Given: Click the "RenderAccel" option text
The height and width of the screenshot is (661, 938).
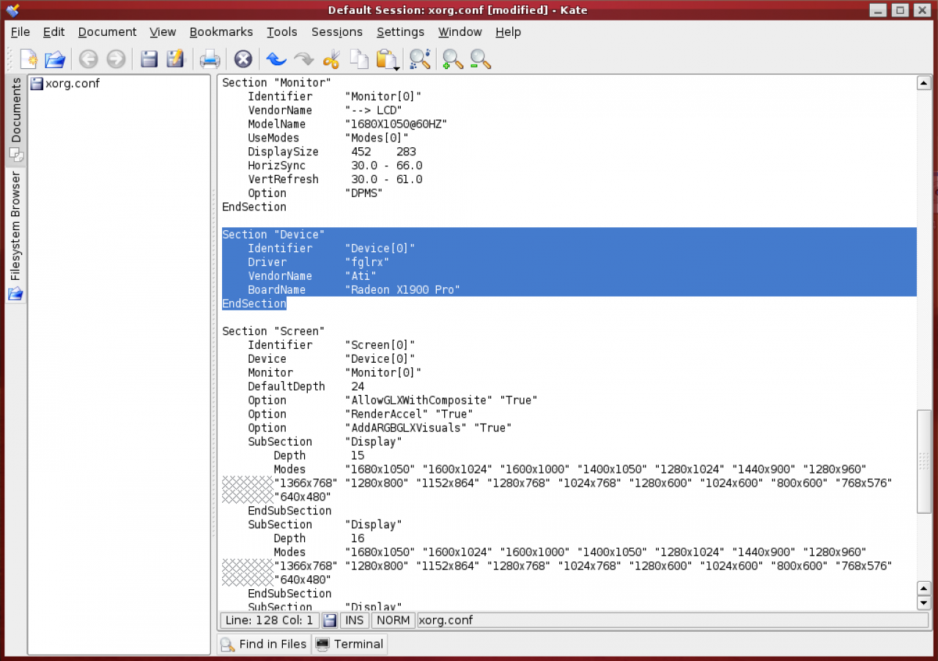Looking at the screenshot, I should coord(386,414).
